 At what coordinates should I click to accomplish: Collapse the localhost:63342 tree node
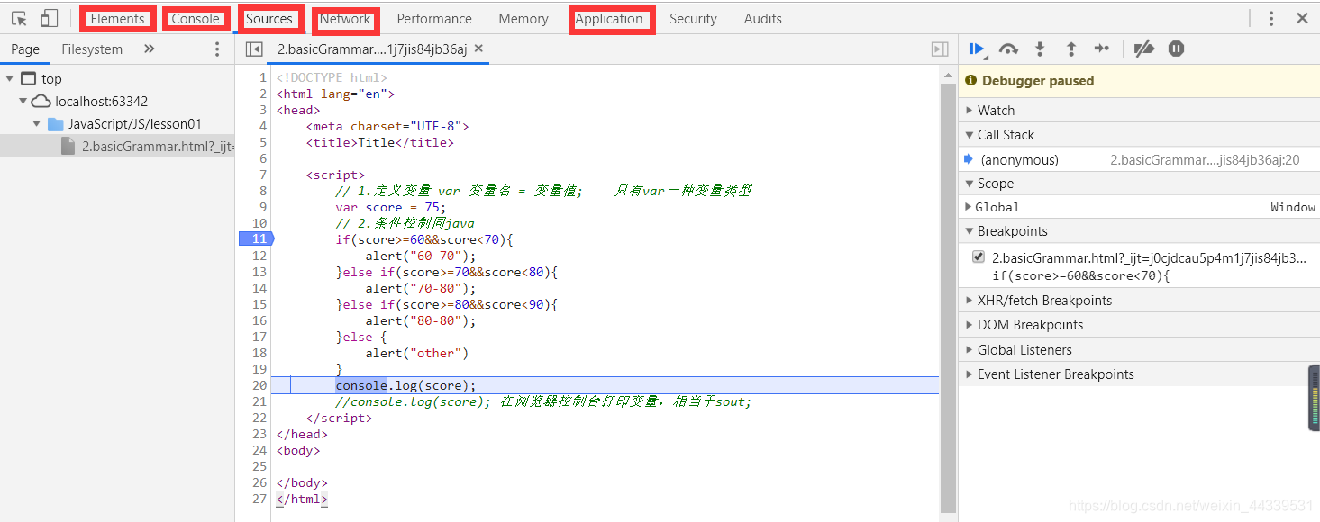pyautogui.click(x=23, y=102)
